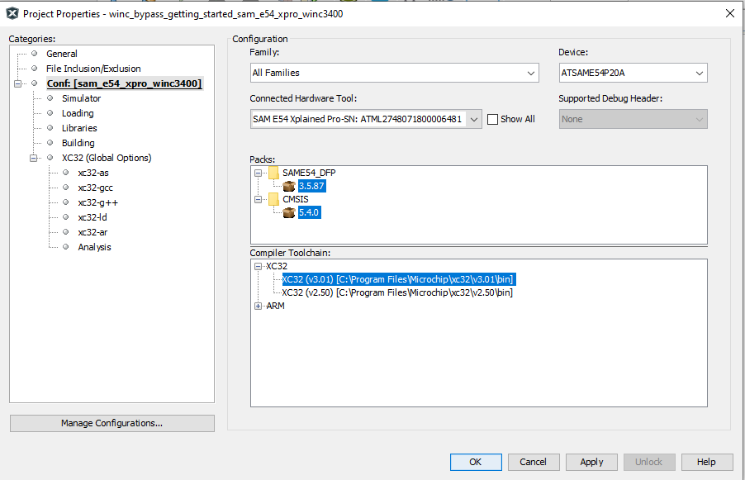
Task: Select the File Inclusion/Exclusion category
Action: tap(93, 69)
